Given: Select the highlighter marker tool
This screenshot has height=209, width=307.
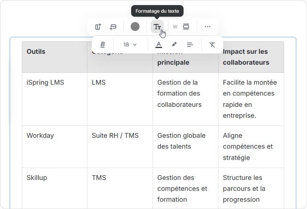Looking at the screenshot, I should 174,45.
